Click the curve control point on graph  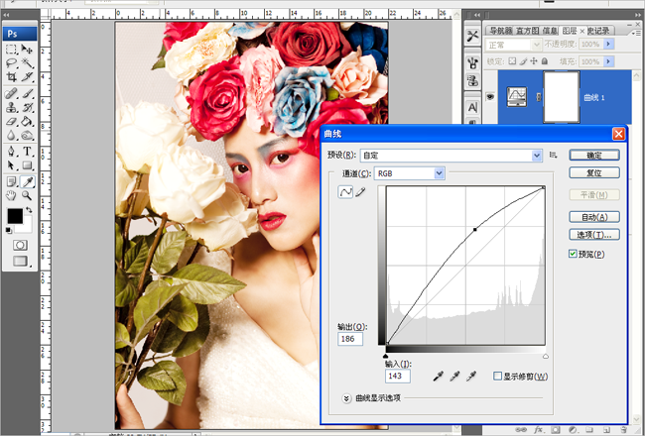click(x=475, y=229)
